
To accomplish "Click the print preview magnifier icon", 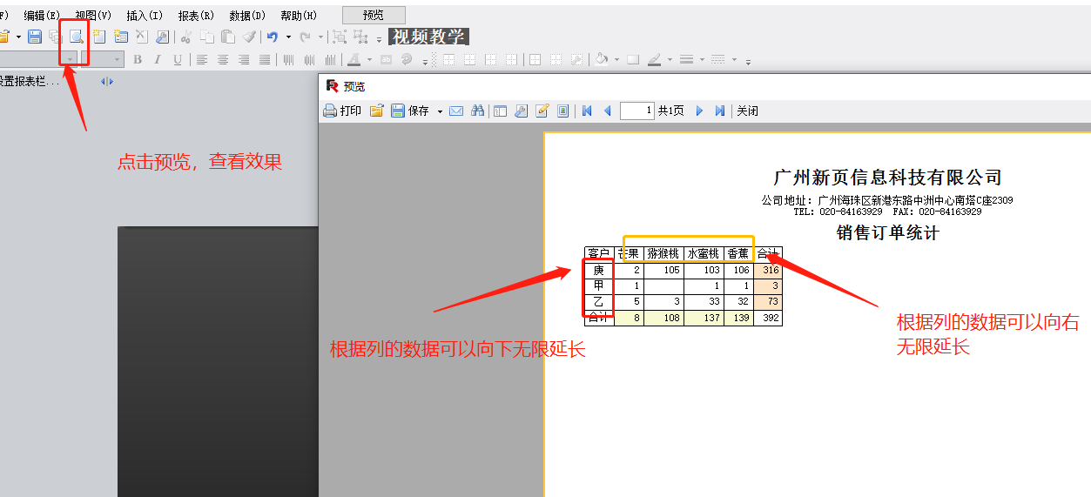I will coord(77,37).
